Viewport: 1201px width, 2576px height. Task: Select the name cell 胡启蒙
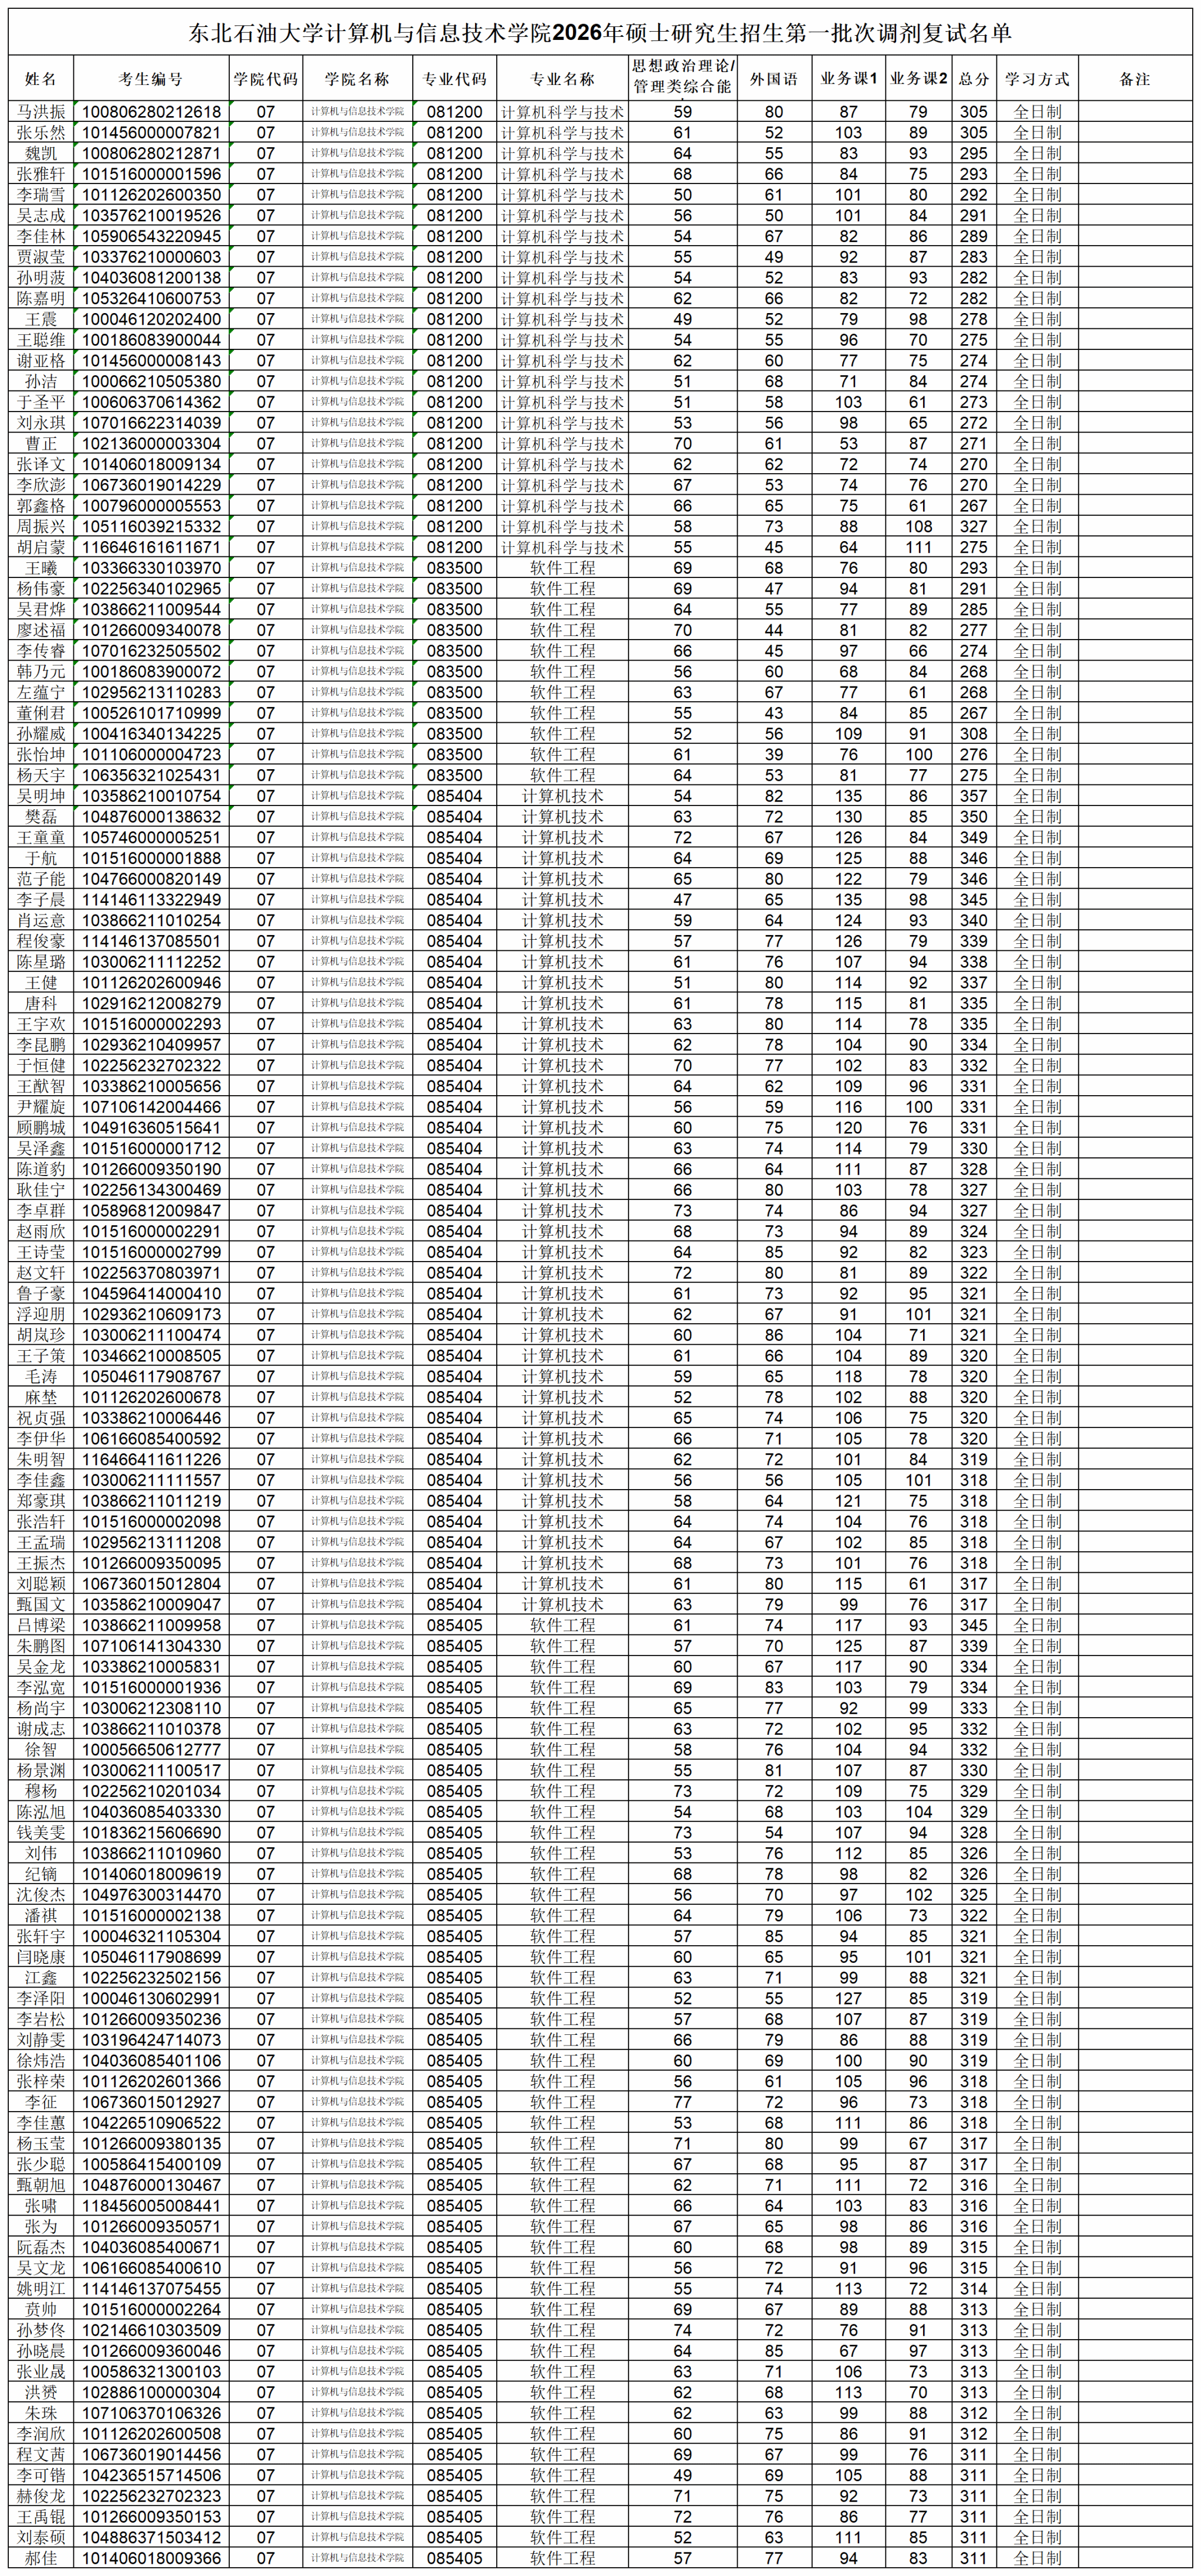coord(41,547)
